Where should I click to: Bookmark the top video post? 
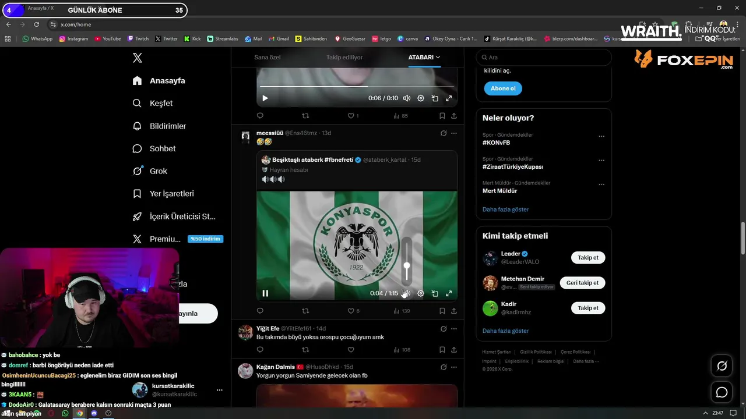442,116
